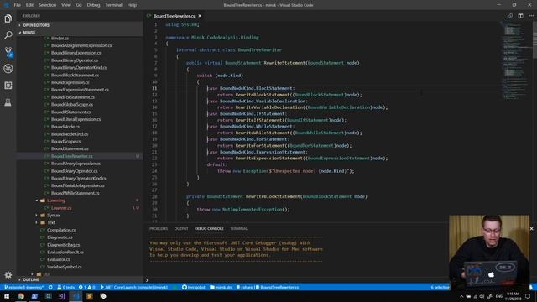Image resolution: width=537 pixels, height=302 pixels.
Task: Open the Source Control view
Action: (8, 52)
